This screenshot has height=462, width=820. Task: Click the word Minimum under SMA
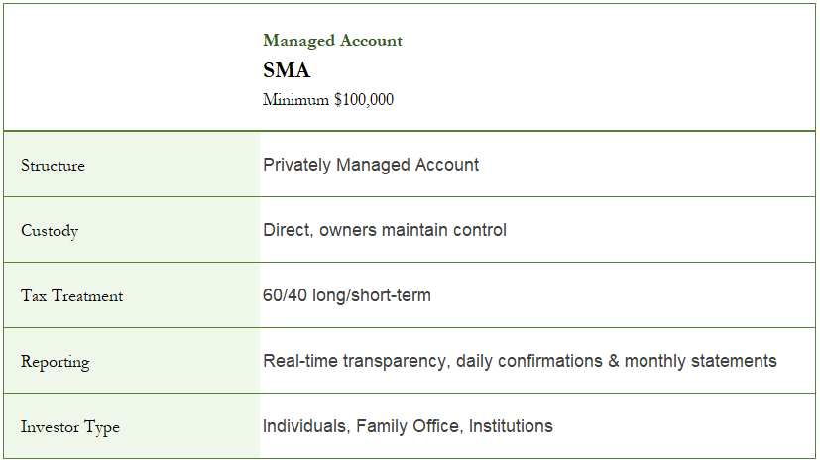pyautogui.click(x=295, y=99)
